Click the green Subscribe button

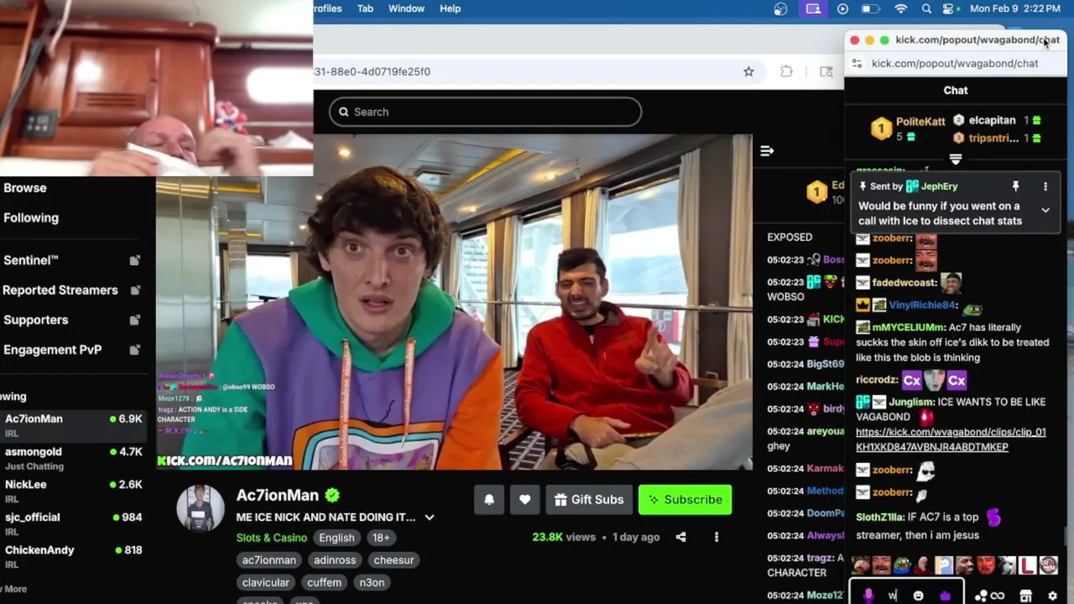686,499
